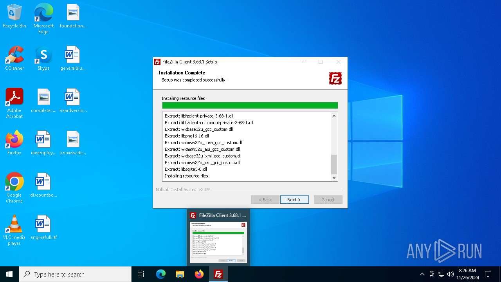Select the generalblu Word document icon
Viewport: 501px width, 282px height.
[x=73, y=59]
